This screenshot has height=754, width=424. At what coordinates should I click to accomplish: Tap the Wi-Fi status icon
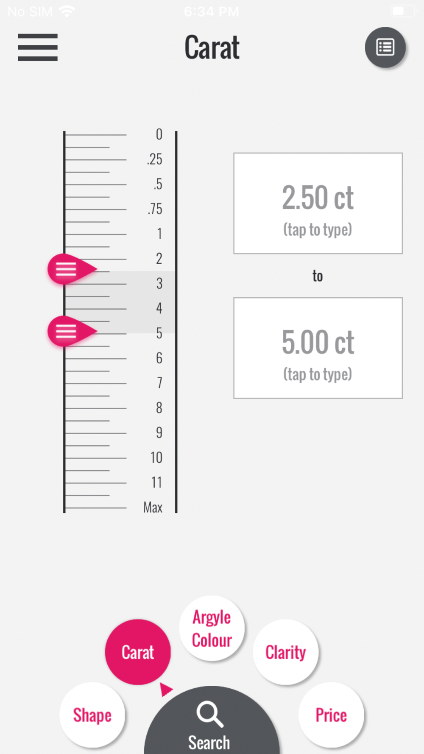tap(67, 11)
